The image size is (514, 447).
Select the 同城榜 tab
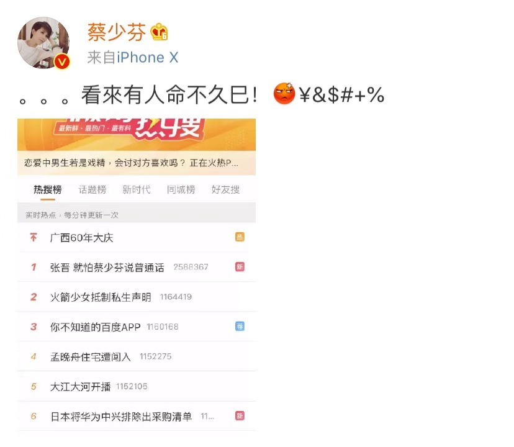pos(181,189)
